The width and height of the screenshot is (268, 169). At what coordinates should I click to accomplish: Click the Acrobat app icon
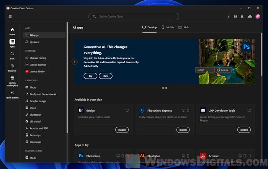click(x=203, y=156)
